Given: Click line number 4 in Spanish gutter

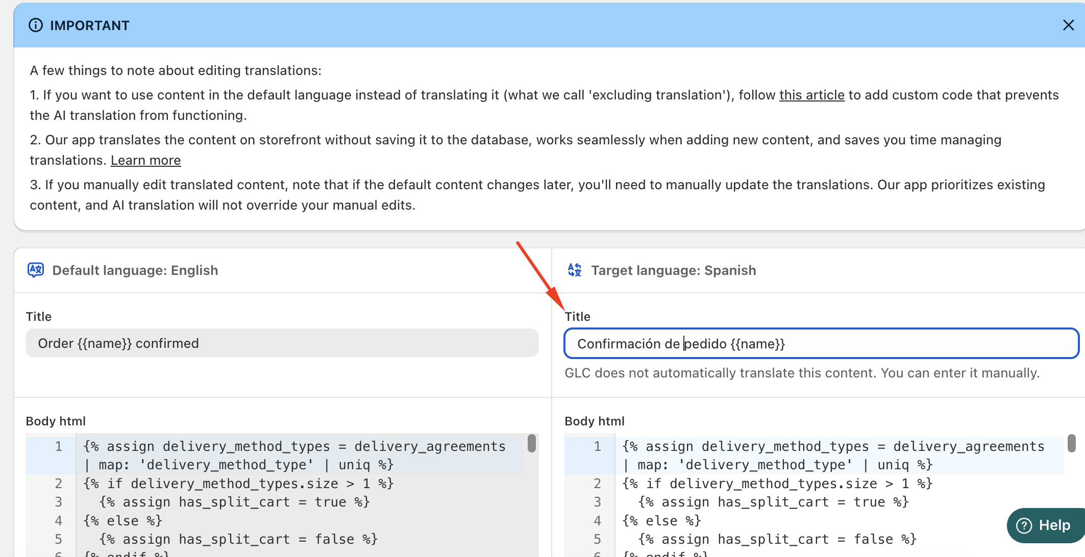Looking at the screenshot, I should (x=597, y=521).
